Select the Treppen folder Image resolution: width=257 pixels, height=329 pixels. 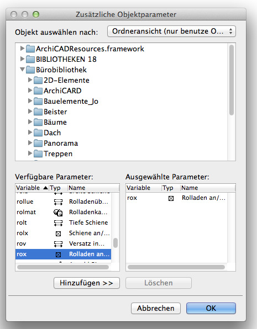click(58, 154)
